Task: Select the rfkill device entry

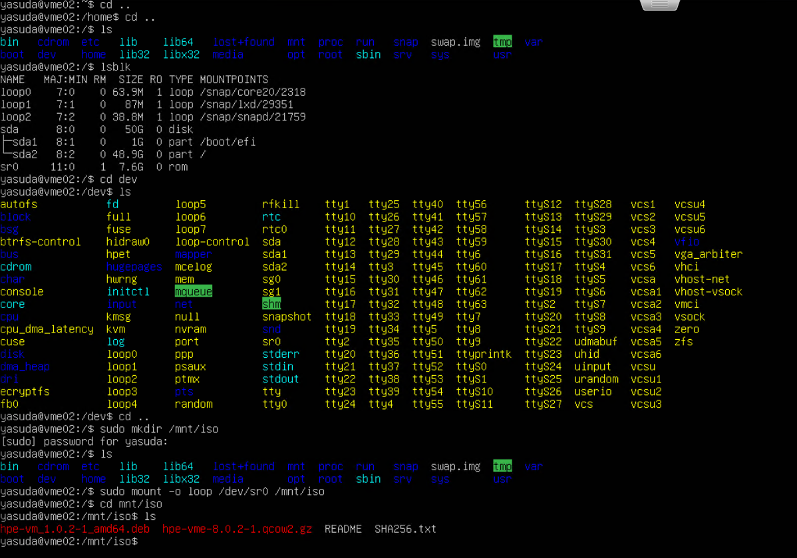Action: tap(281, 204)
